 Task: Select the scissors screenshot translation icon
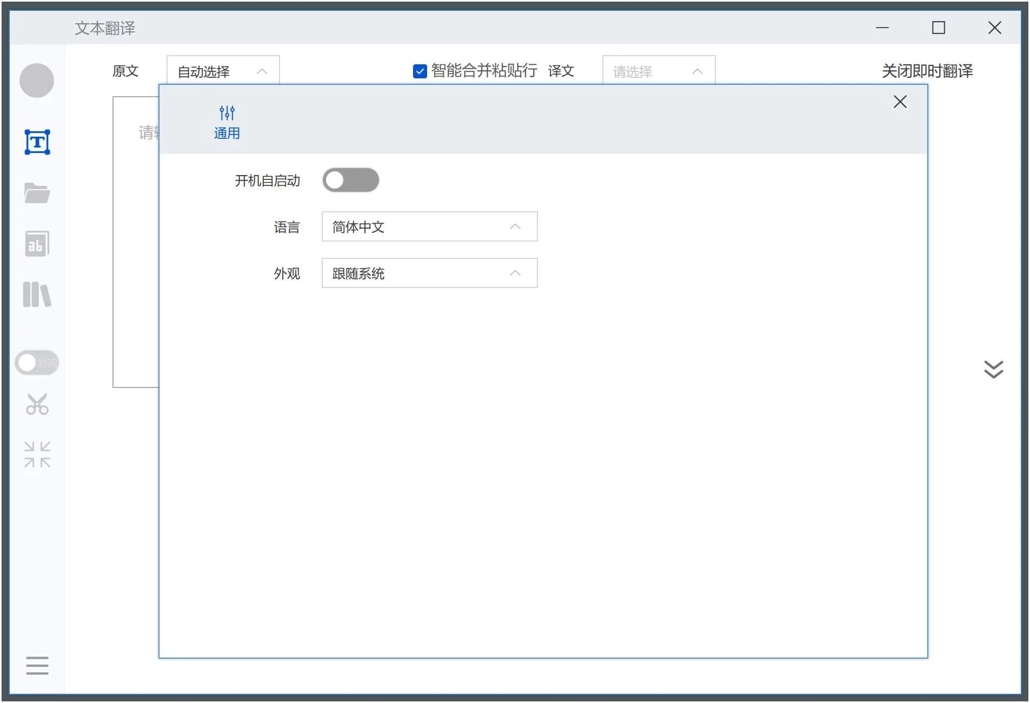coord(37,404)
